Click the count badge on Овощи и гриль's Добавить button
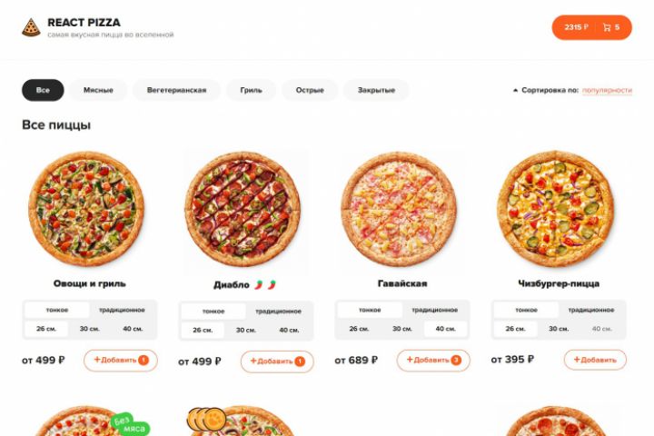 (144, 360)
